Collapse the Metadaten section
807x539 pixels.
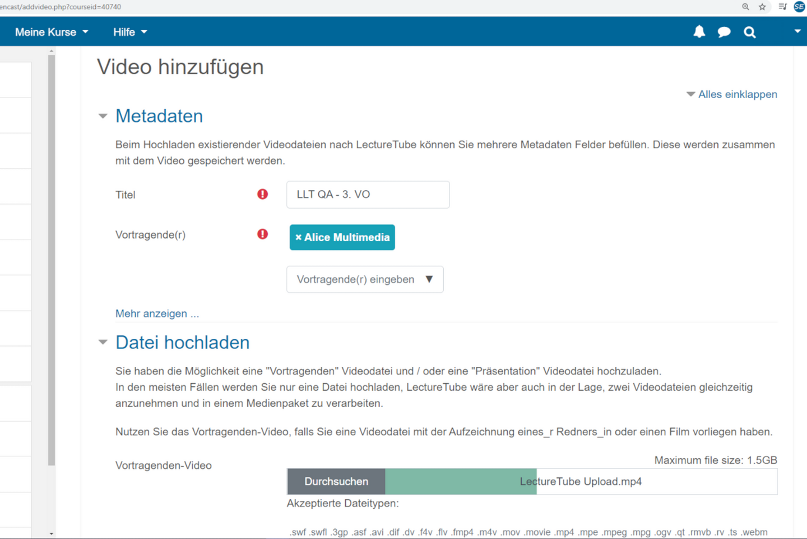[x=103, y=116]
